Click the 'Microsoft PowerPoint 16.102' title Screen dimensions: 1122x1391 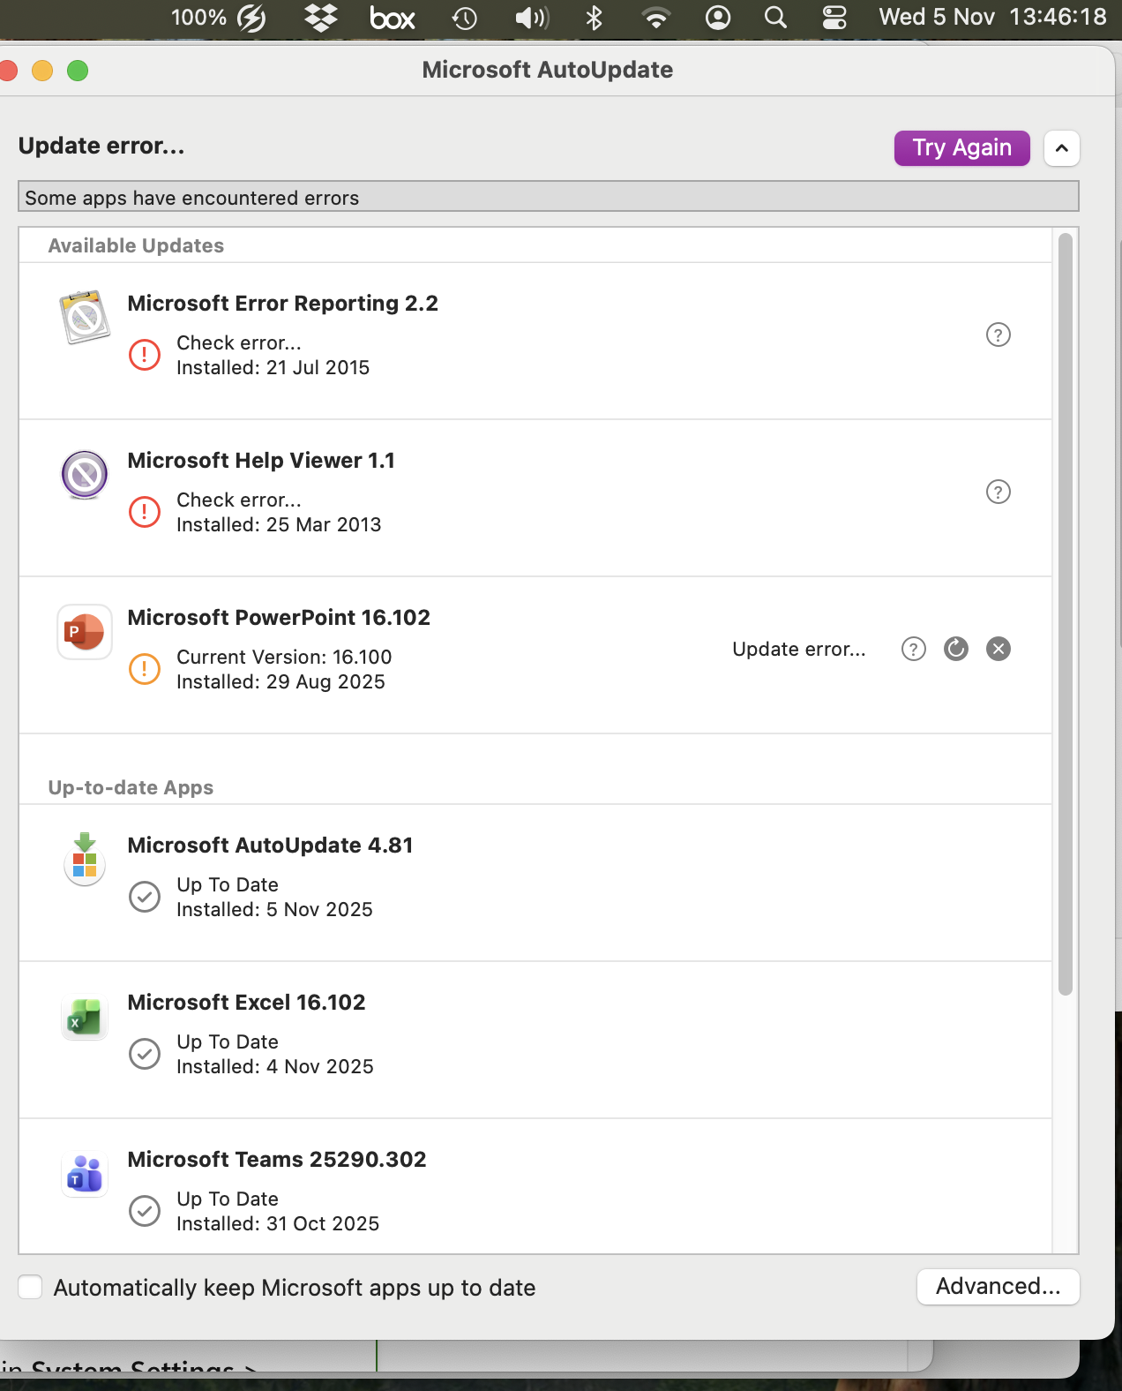(279, 617)
